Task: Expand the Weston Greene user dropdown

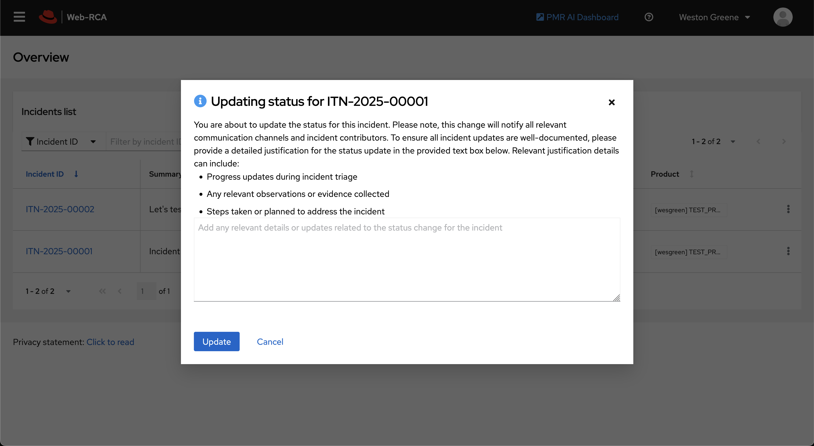Action: [714, 17]
